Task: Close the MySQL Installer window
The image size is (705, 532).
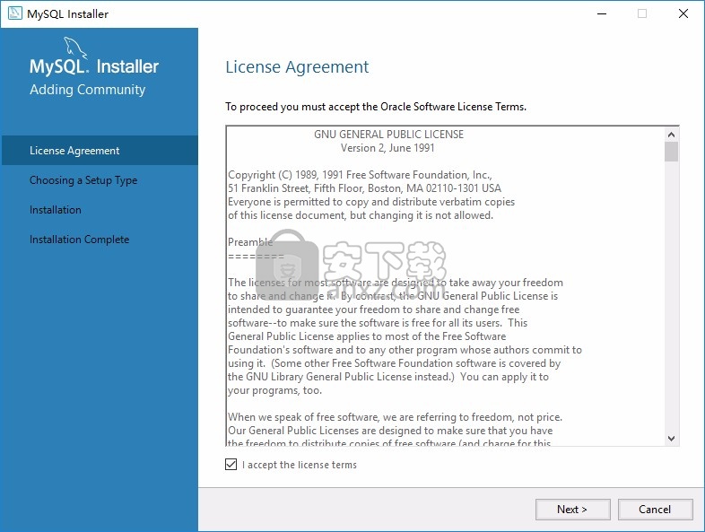Action: coord(683,14)
